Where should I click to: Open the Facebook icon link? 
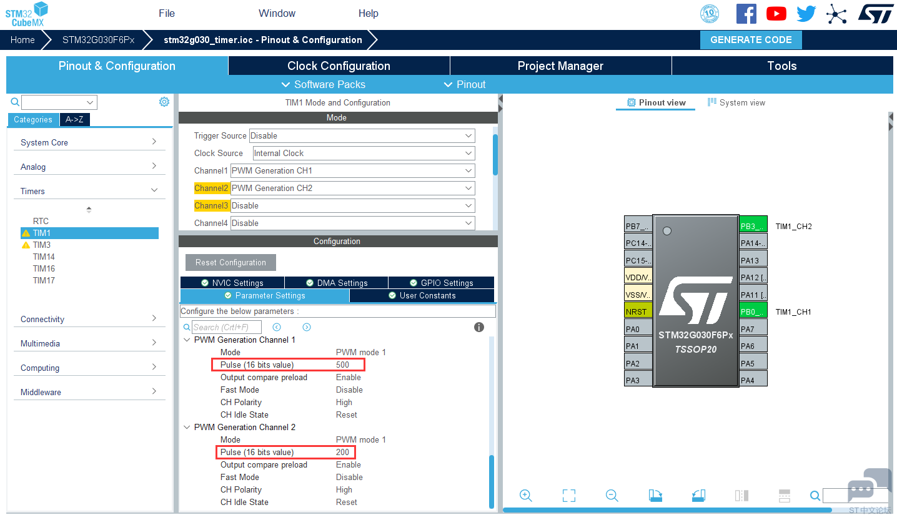pos(746,14)
